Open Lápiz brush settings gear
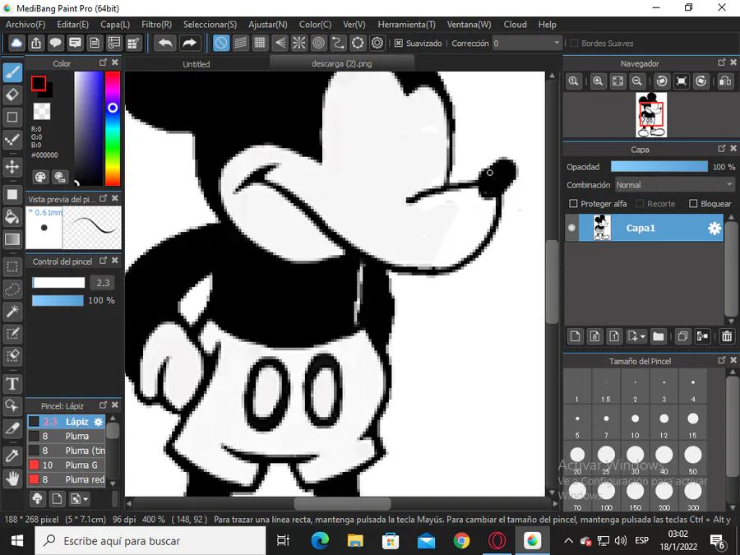This screenshot has height=555, width=740. point(98,422)
